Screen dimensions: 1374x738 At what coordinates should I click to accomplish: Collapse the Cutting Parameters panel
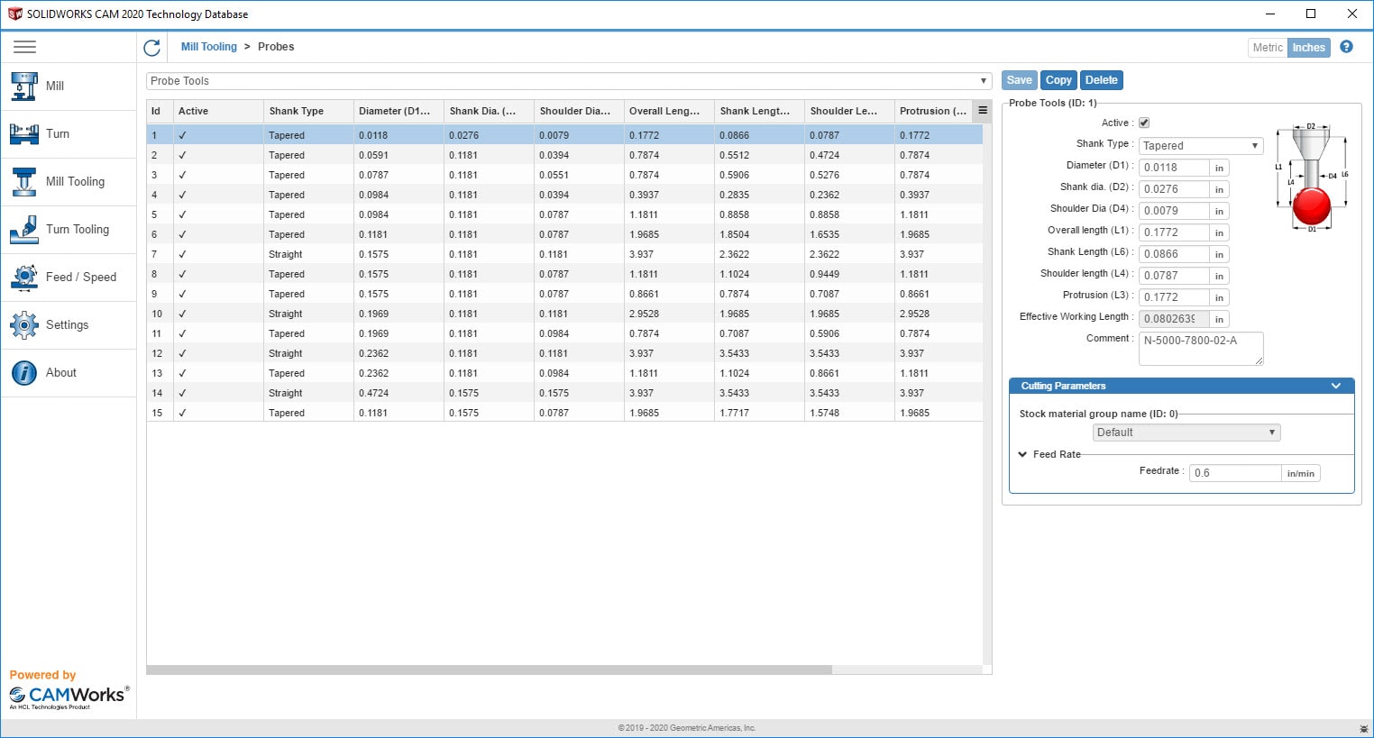click(1336, 386)
